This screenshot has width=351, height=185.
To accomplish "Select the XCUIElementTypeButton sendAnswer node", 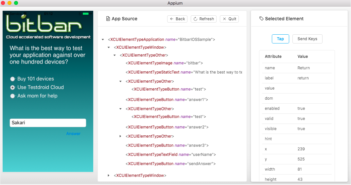I will click(x=171, y=164).
